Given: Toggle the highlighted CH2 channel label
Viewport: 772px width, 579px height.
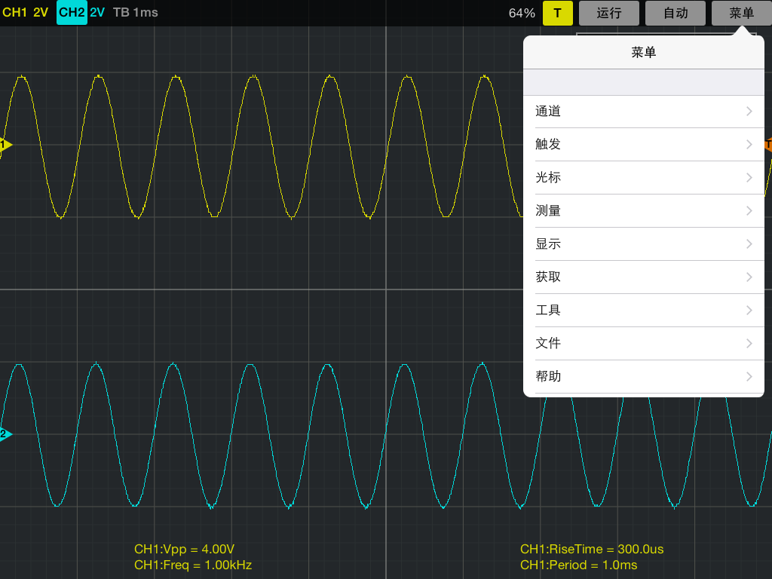Looking at the screenshot, I should [72, 13].
